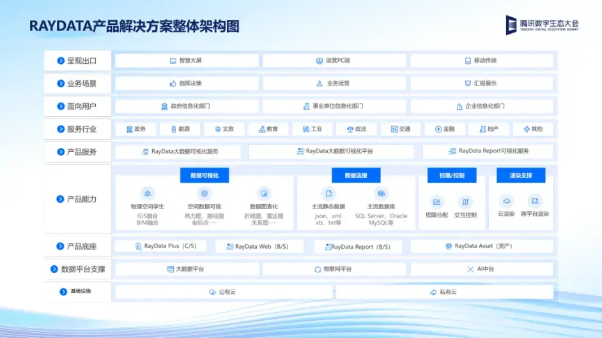Click the icon above 权限分配

(x=436, y=202)
